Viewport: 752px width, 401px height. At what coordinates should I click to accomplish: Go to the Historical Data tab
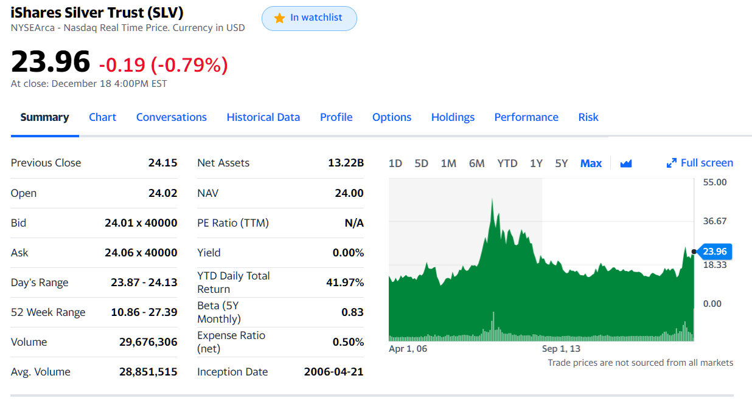263,117
